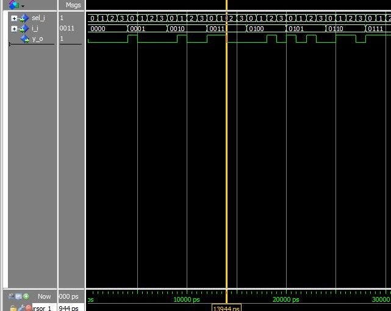Click the first 0 segment of sel_i waveform
391x311 pixels.
coord(93,18)
